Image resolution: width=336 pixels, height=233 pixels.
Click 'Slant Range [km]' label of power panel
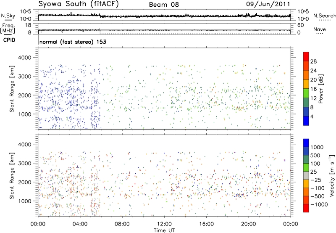click(12, 89)
